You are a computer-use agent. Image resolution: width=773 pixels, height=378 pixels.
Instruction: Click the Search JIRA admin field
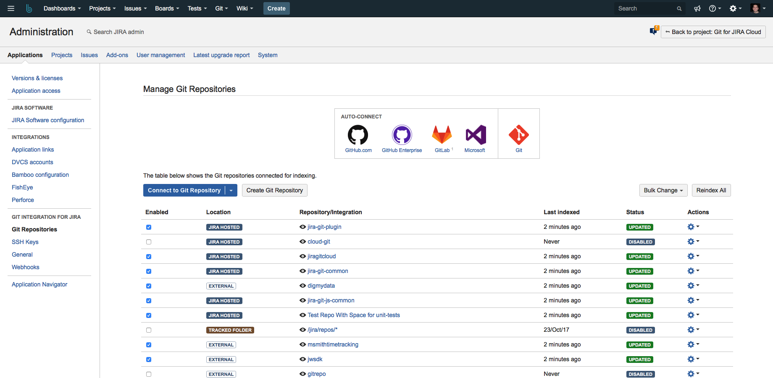pyautogui.click(x=118, y=32)
